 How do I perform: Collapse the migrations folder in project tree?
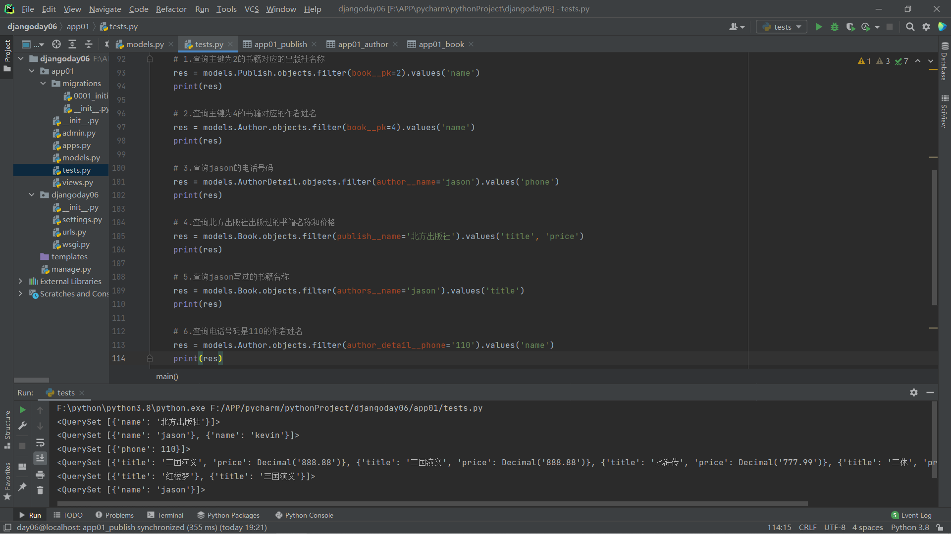[43, 83]
